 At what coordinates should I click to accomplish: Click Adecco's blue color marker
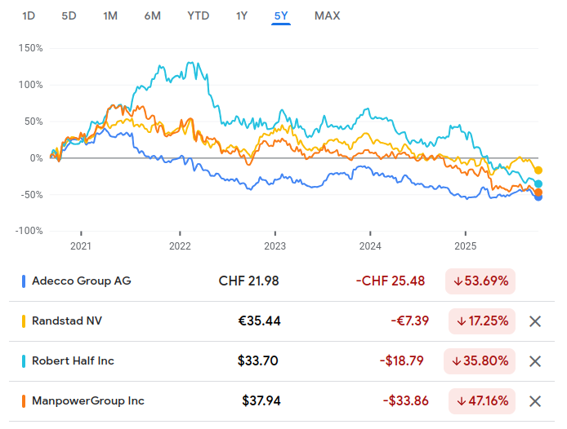(x=23, y=281)
